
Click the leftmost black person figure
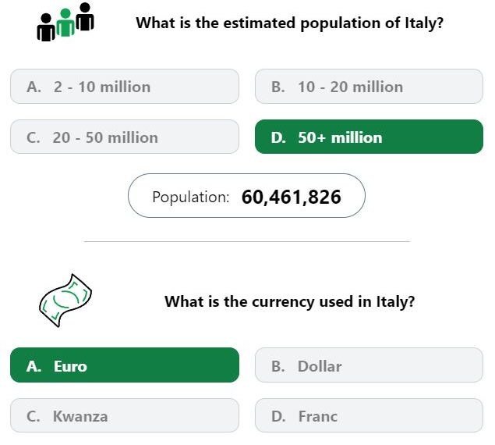pos(46,27)
